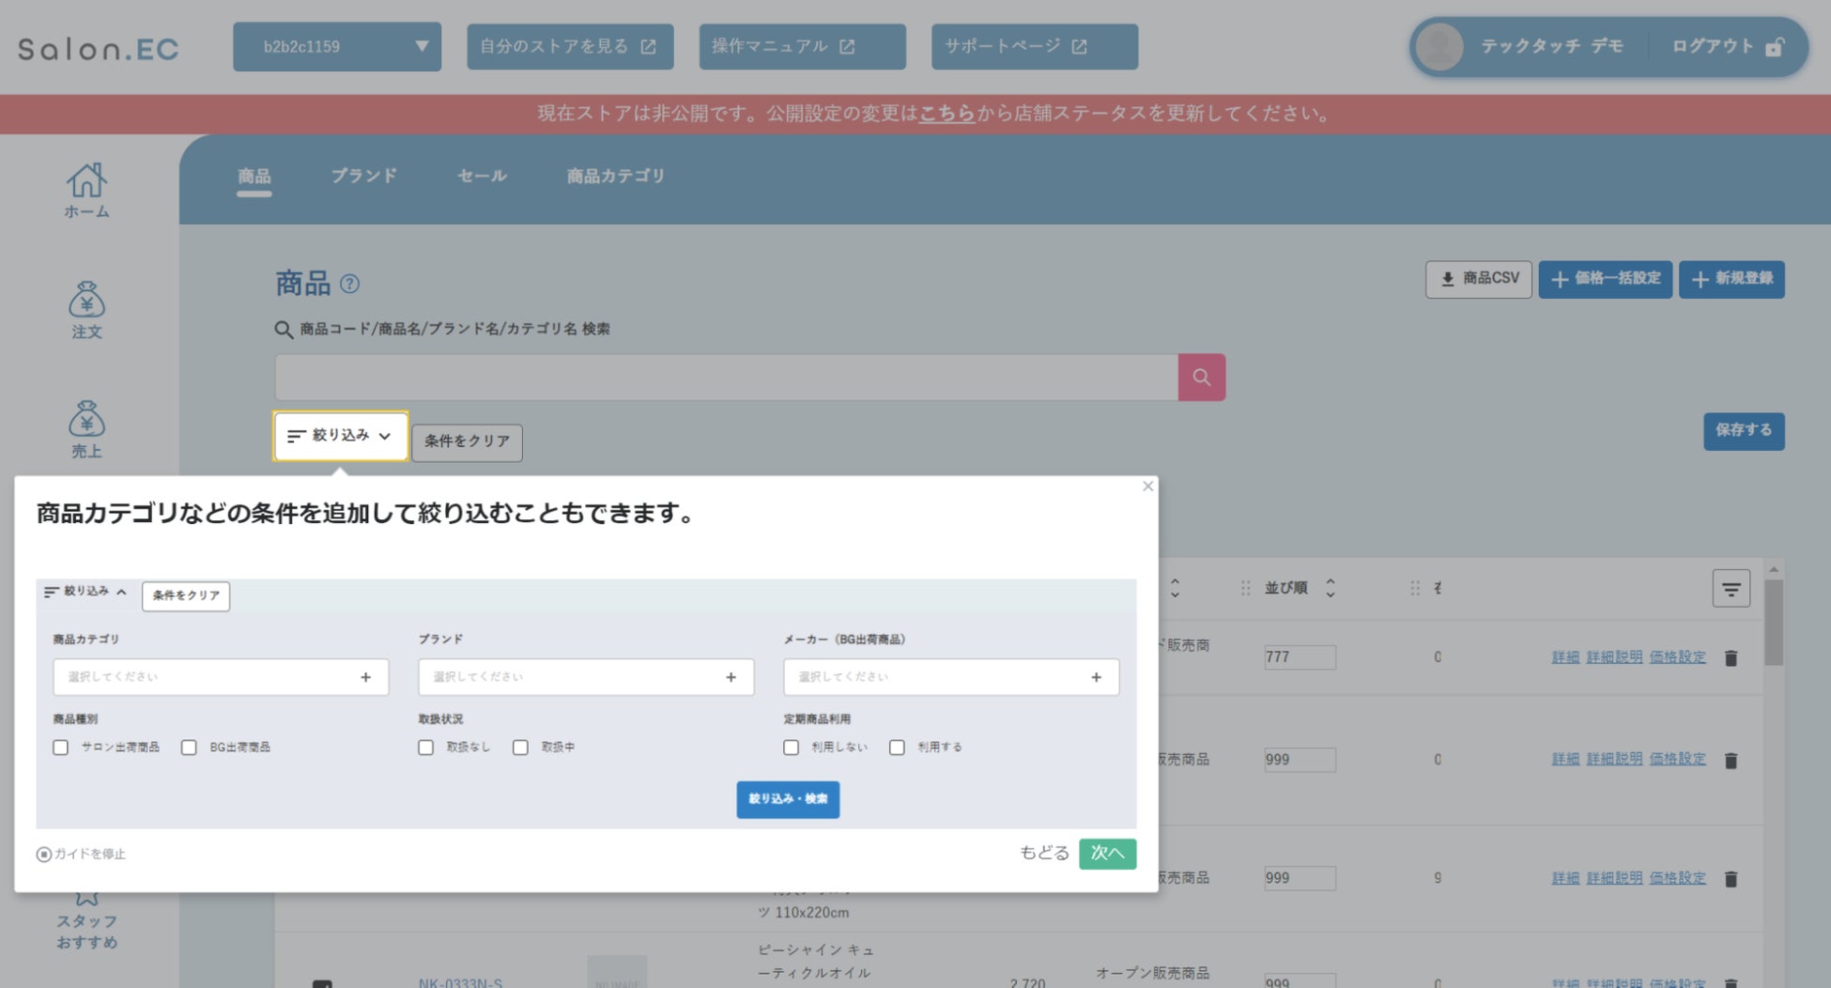Collapse 絞り込み inside the guide preview
The height and width of the screenshot is (988, 1831).
[x=85, y=592]
